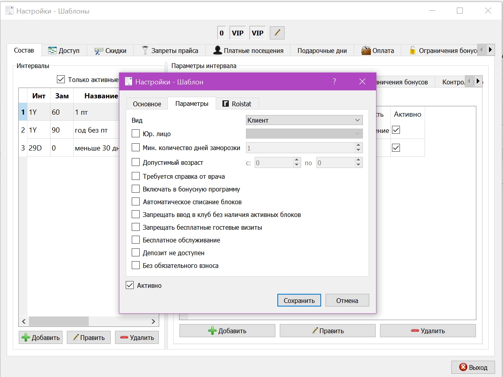Click the first VIP button at top
503x377 pixels.
(x=238, y=33)
